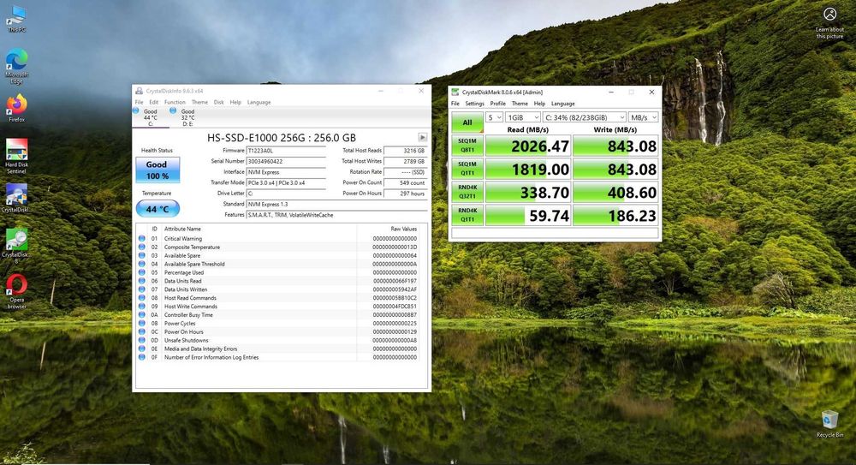Viewport: 856px width, 465px height.
Task: Open File menu in CrystalDiskInfo
Action: point(140,102)
